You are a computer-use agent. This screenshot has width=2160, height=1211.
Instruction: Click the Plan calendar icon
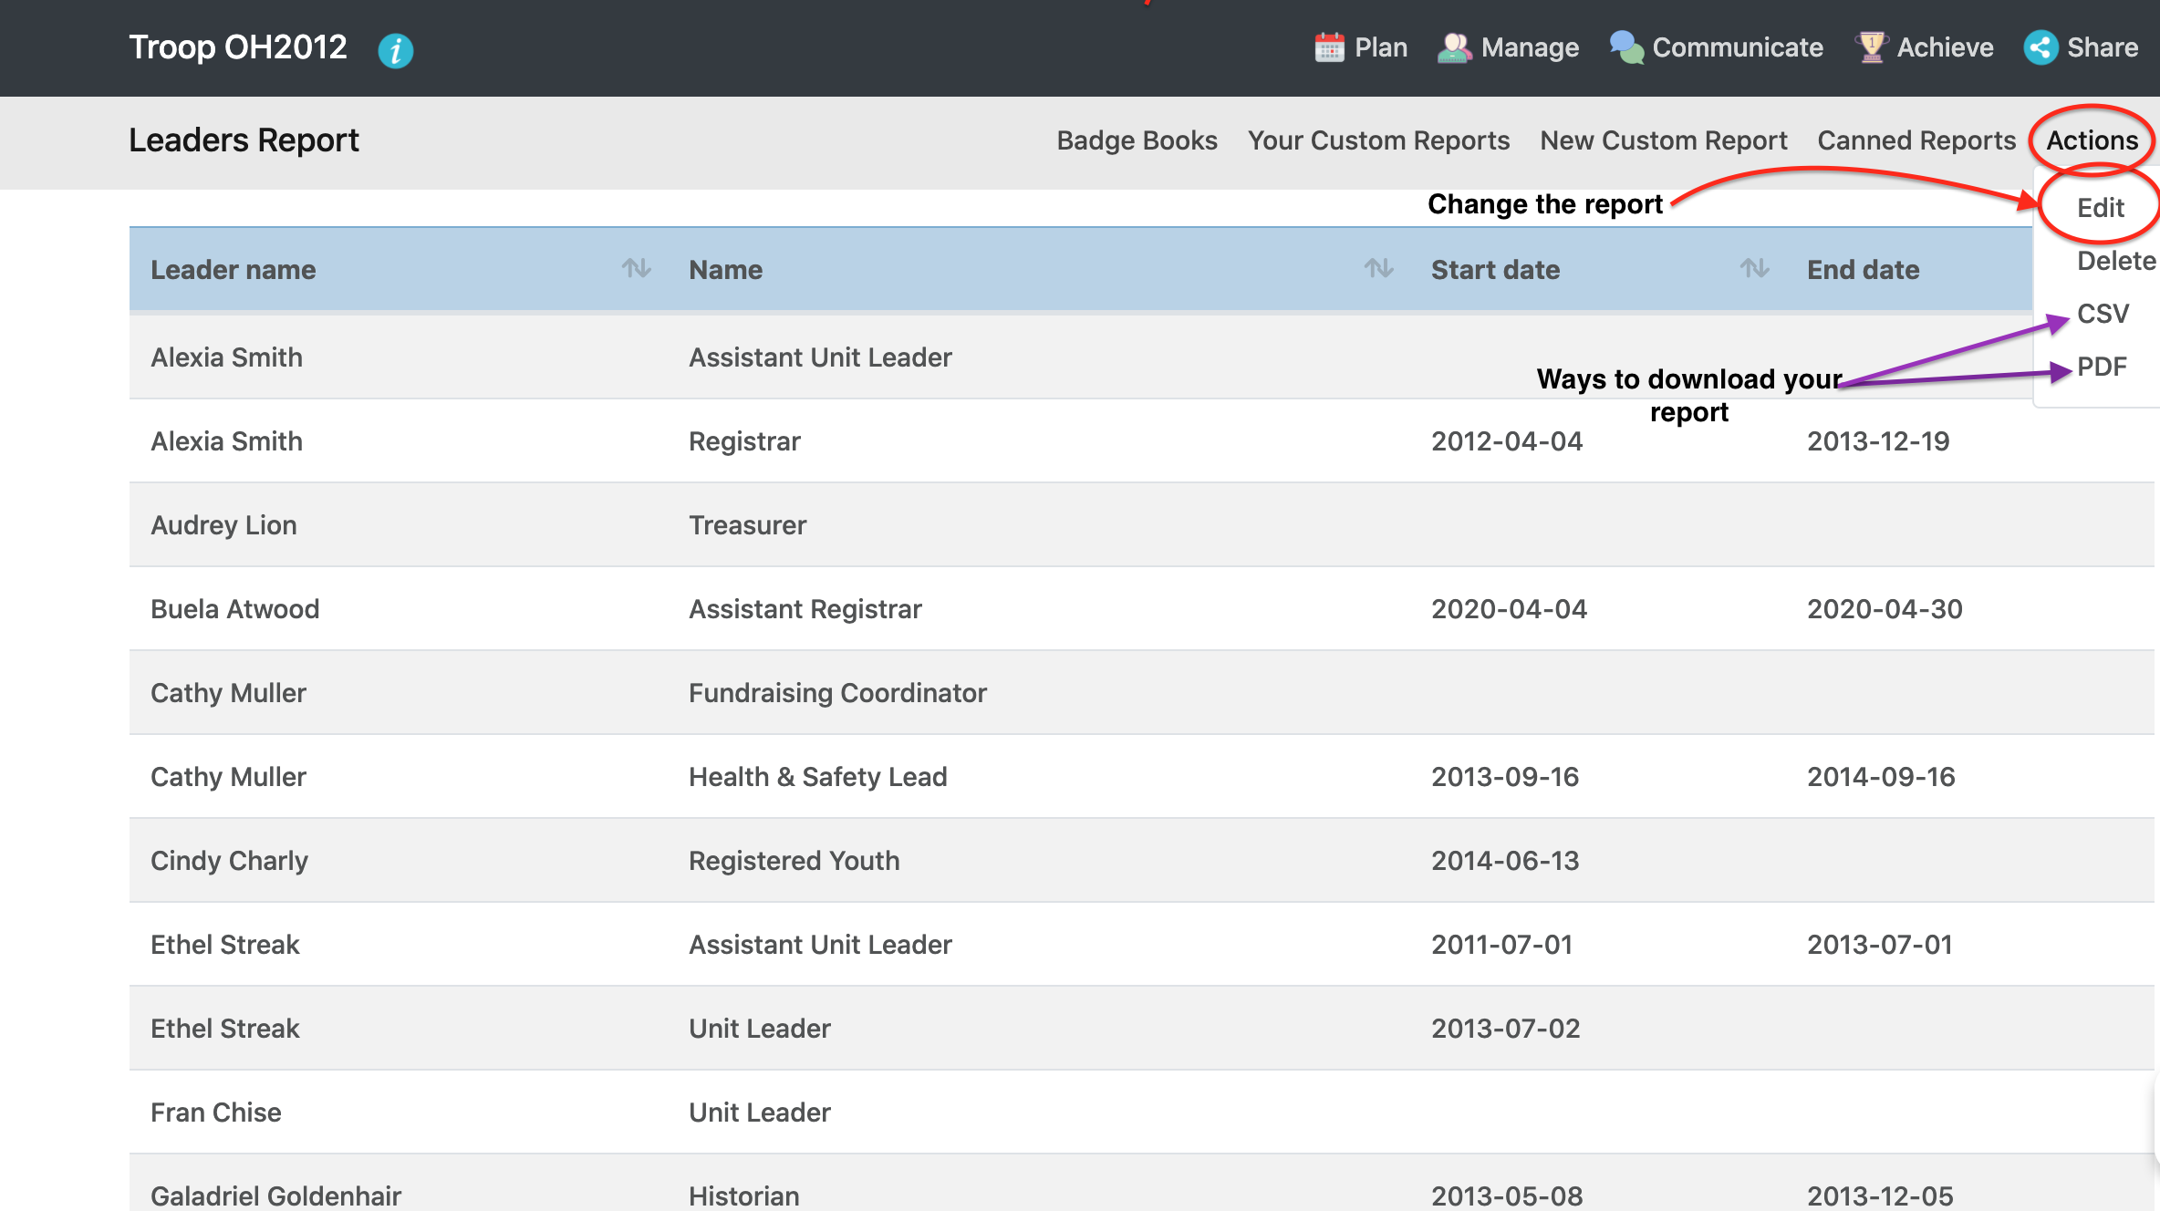click(1329, 47)
